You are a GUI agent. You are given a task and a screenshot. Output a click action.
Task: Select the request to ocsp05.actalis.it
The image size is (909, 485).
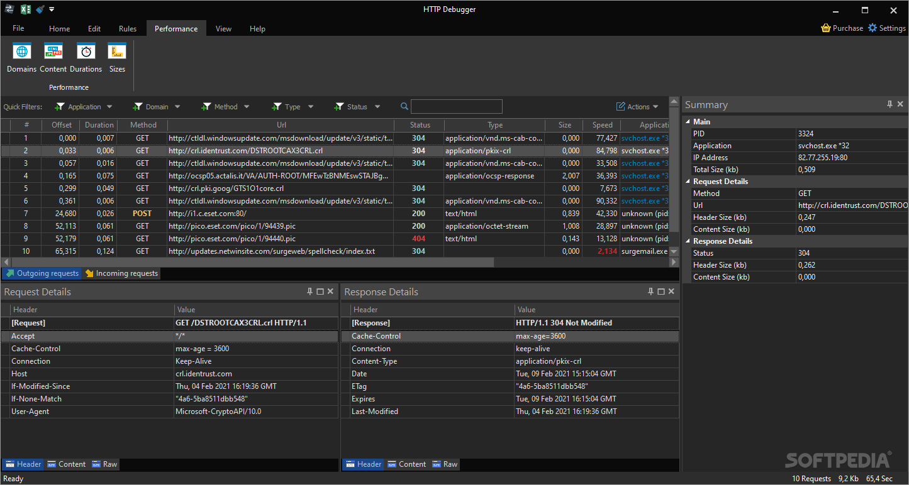pos(335,176)
